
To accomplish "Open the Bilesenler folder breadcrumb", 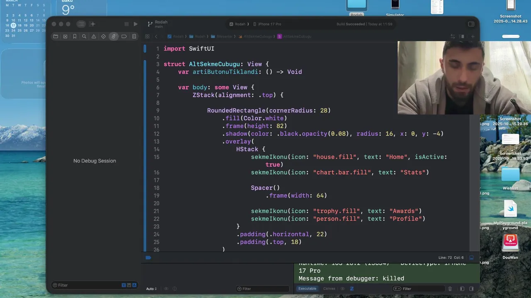I will pos(222,36).
